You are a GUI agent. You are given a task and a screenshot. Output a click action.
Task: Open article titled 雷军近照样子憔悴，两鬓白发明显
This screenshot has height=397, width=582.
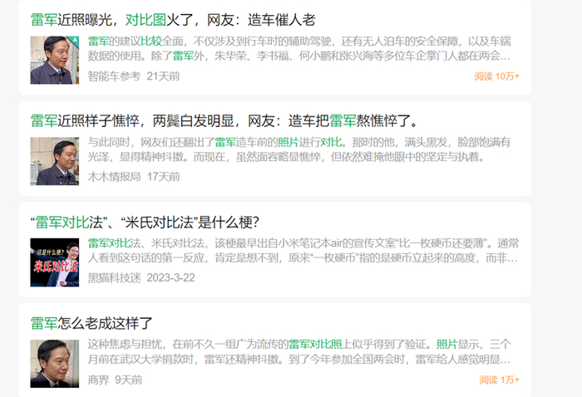tap(225, 121)
